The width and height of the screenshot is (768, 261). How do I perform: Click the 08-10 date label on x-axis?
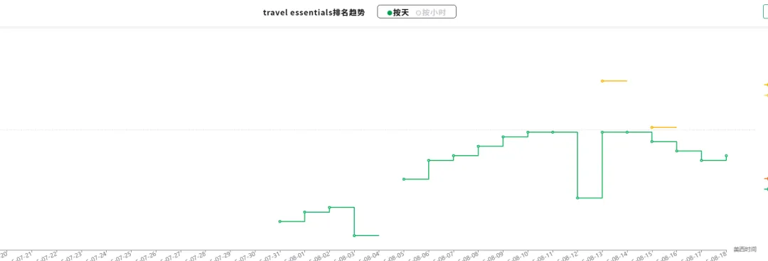click(x=518, y=255)
